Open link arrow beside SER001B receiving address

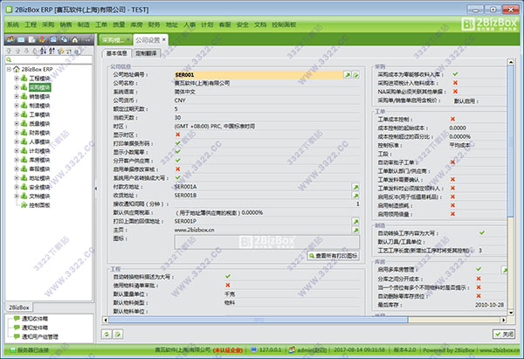pos(356,196)
